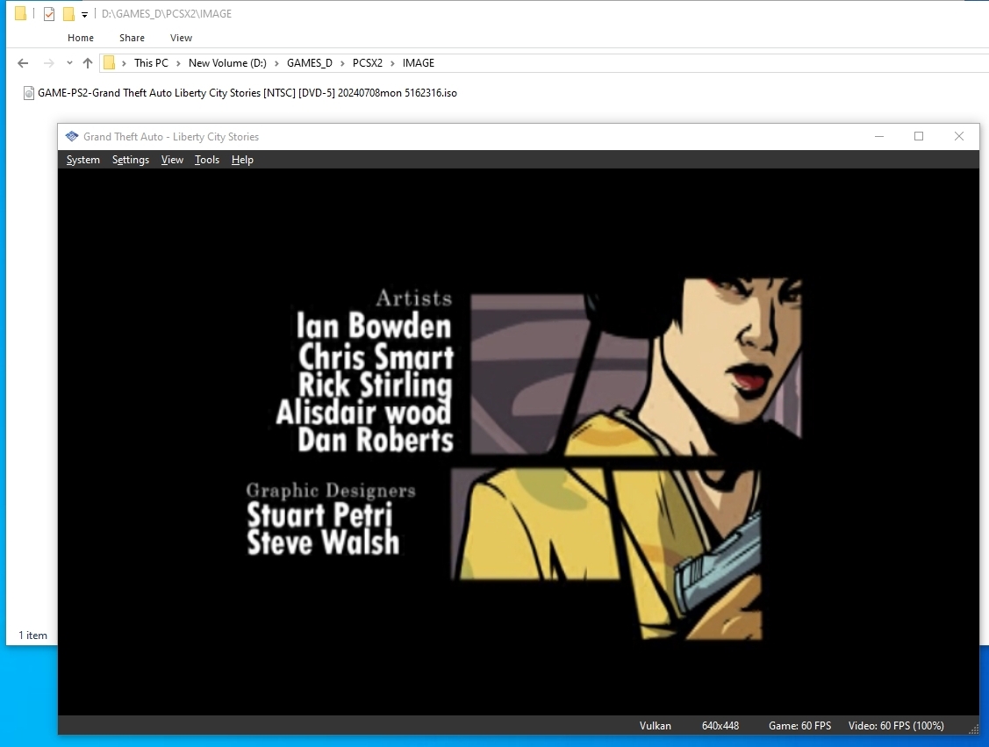Open the Help menu in PCSX2
Viewport: 989px width, 747px height.
[x=242, y=160]
